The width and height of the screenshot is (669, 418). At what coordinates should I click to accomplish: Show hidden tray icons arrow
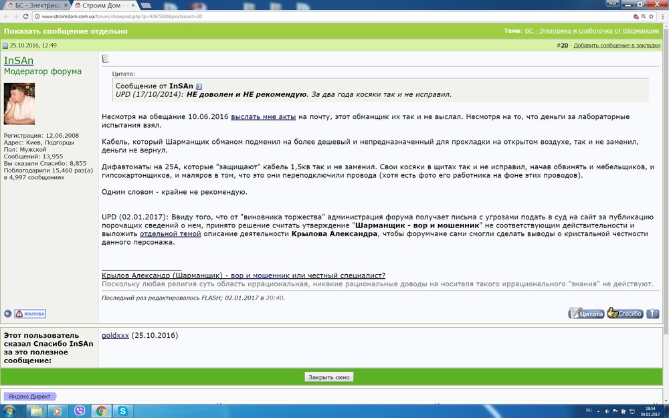click(x=598, y=411)
